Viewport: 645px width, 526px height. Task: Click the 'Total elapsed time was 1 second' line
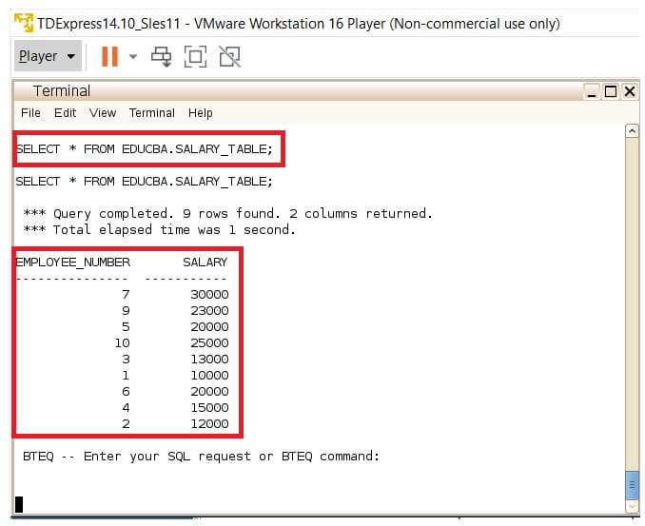click(x=160, y=229)
